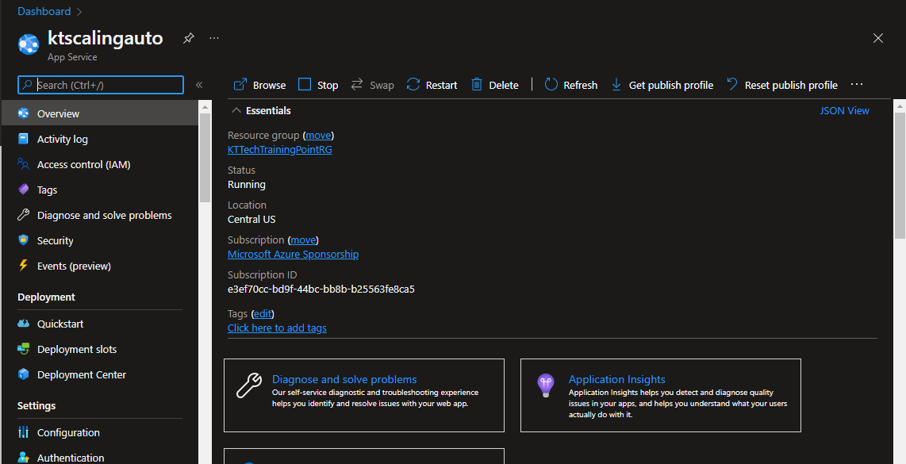Collapse the Essentials section
906x464 pixels.
click(236, 110)
